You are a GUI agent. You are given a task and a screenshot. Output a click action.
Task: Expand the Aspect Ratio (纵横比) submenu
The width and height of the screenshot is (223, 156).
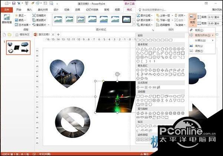(202, 40)
